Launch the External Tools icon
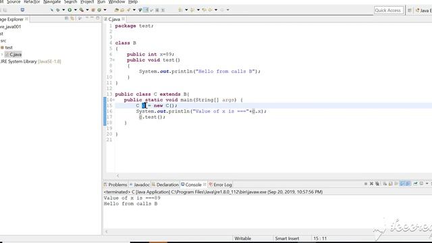The width and height of the screenshot is (432, 243). click(x=82, y=10)
